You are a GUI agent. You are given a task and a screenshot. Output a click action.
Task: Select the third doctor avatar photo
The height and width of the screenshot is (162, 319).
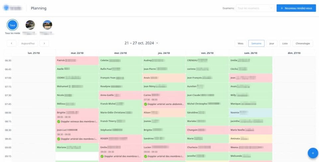tap(47, 25)
